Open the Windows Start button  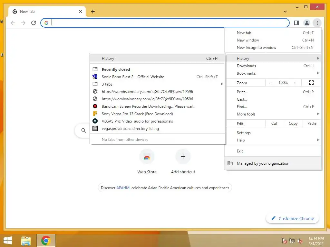(8, 241)
